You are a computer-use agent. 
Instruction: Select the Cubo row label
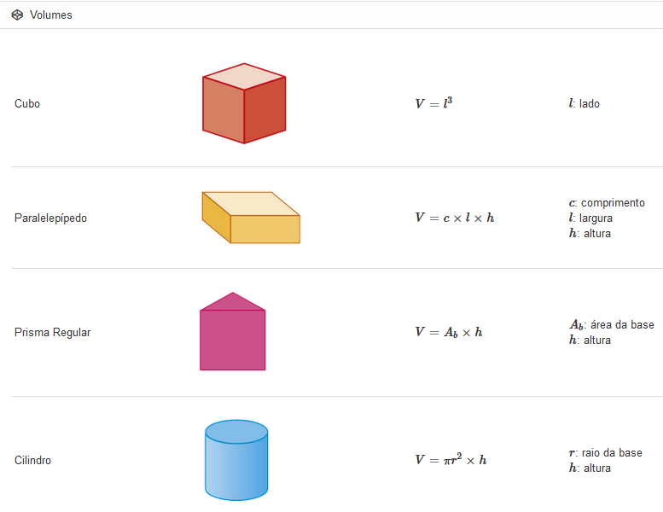coord(27,103)
